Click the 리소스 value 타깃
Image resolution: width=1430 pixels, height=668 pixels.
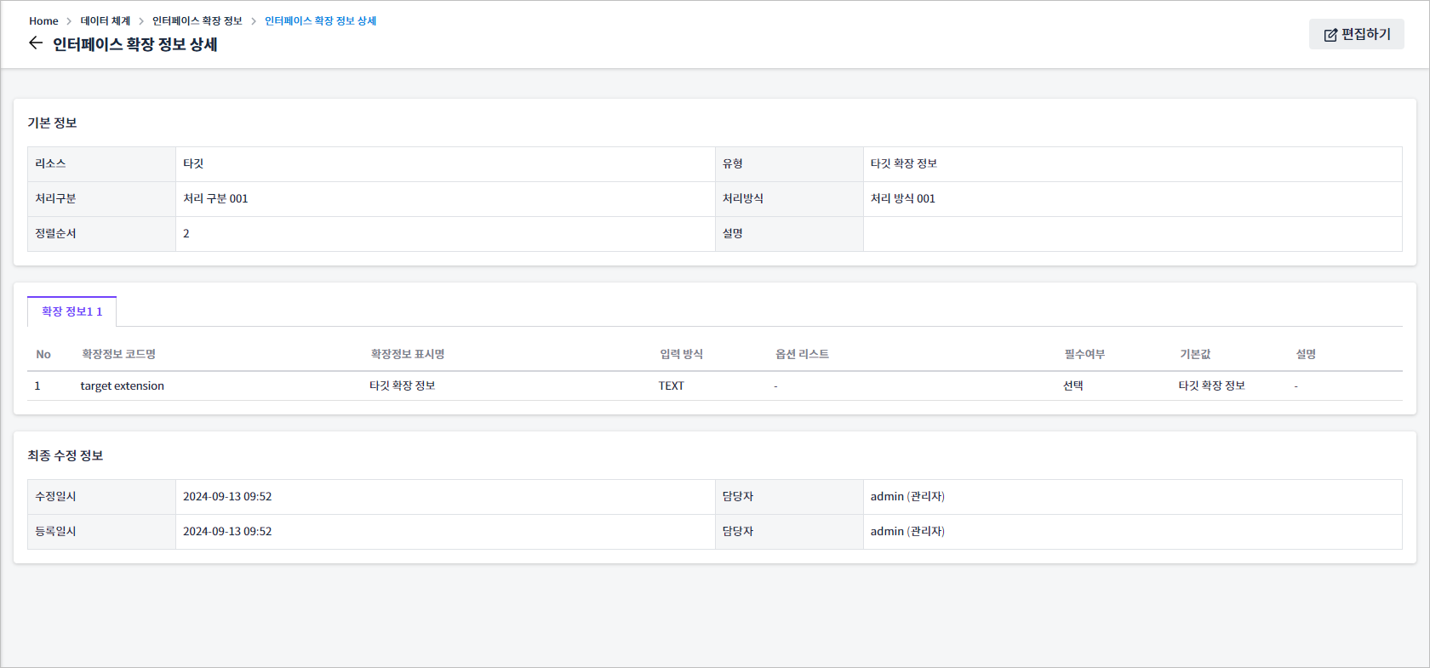(193, 163)
